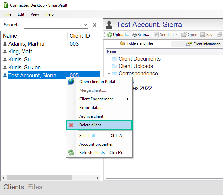Collapse the Correspondence folder tree arrow
Image resolution: width=223 pixels, height=195 pixels.
pos(109,74)
